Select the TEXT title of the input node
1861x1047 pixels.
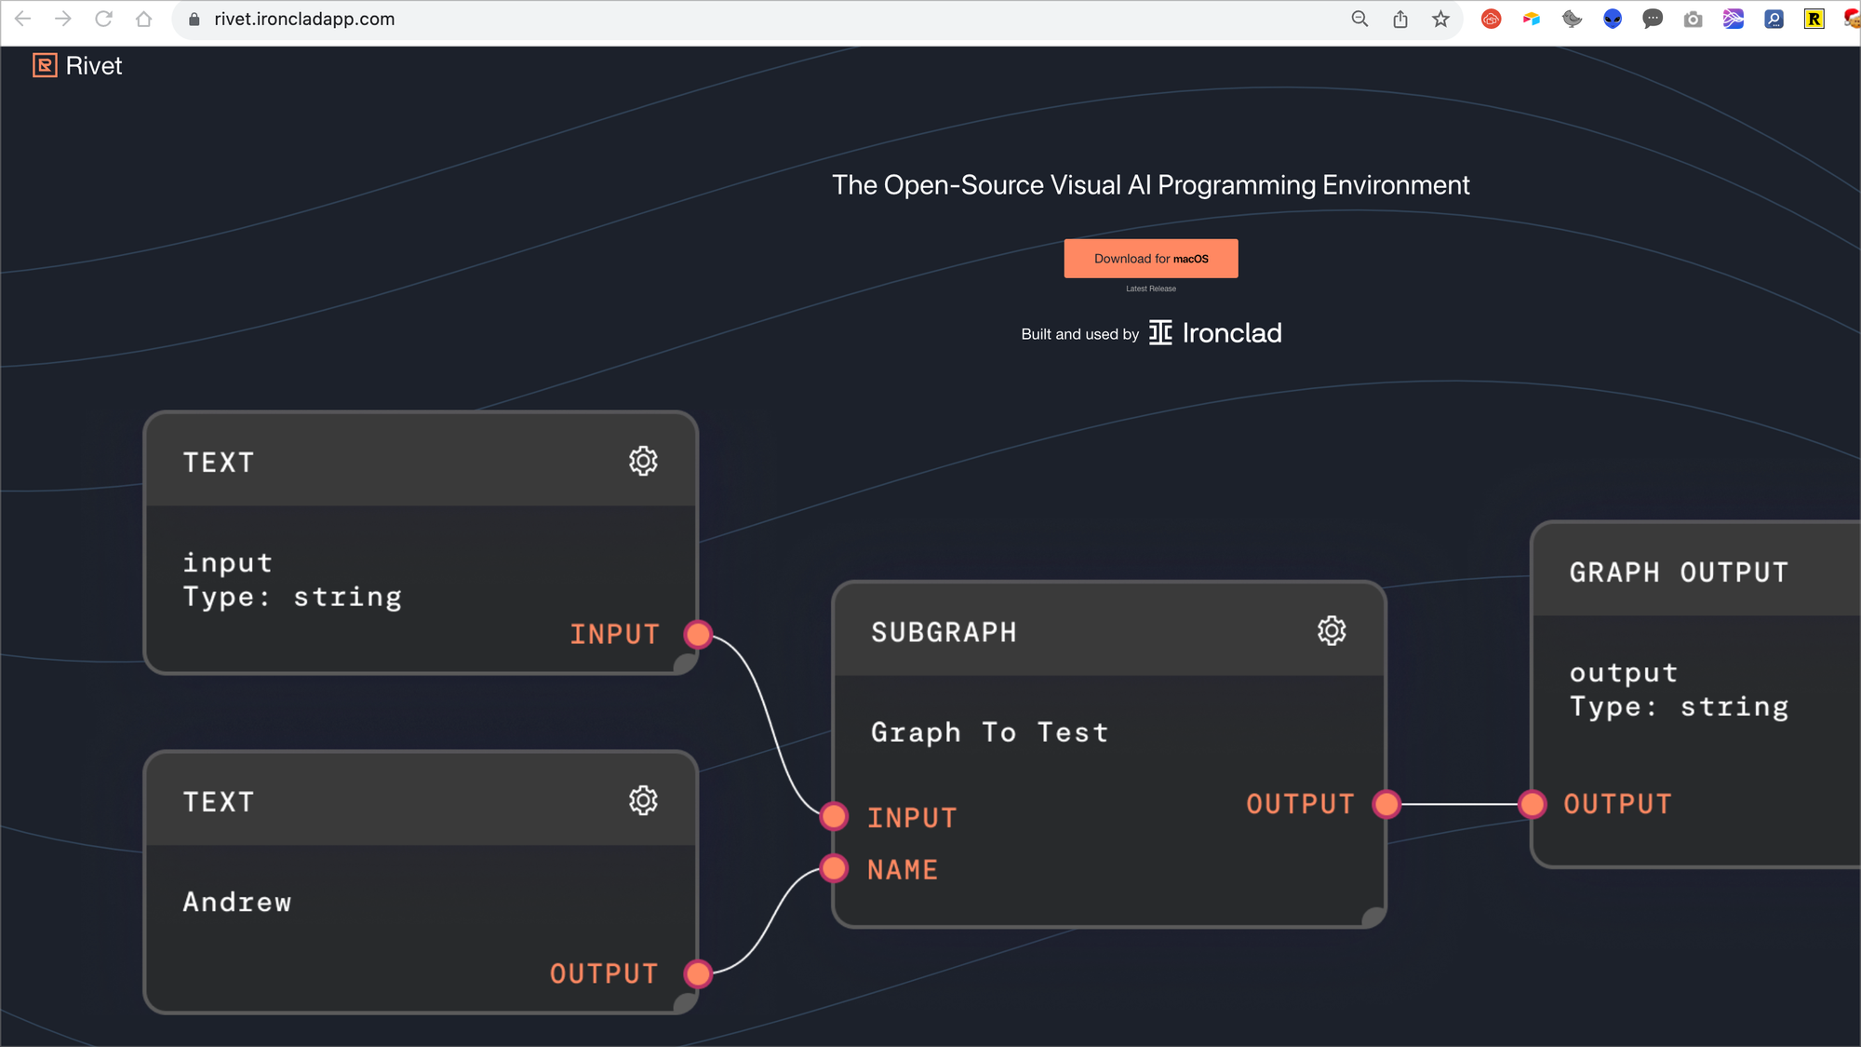(x=219, y=463)
